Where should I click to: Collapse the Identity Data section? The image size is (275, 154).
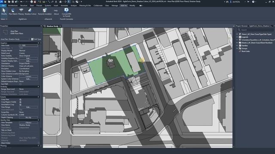point(38,120)
